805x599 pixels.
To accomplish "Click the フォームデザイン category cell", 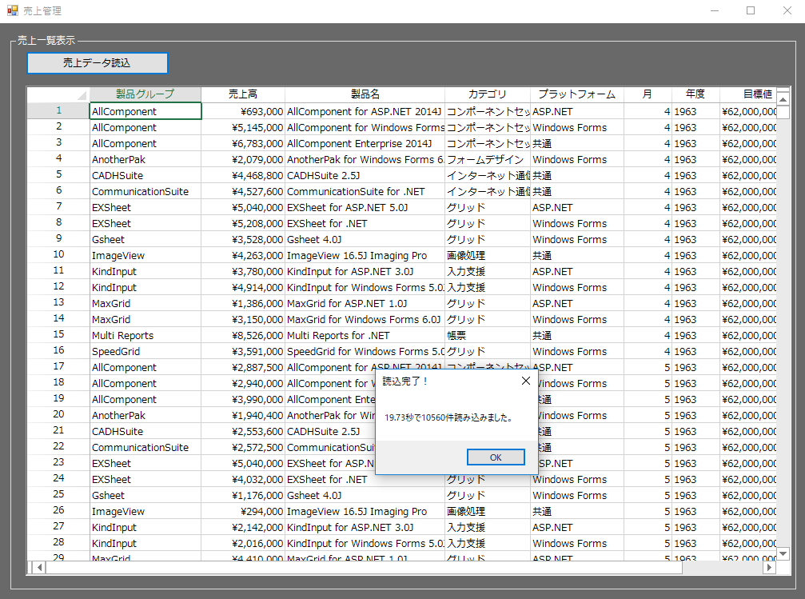I will pyautogui.click(x=487, y=159).
